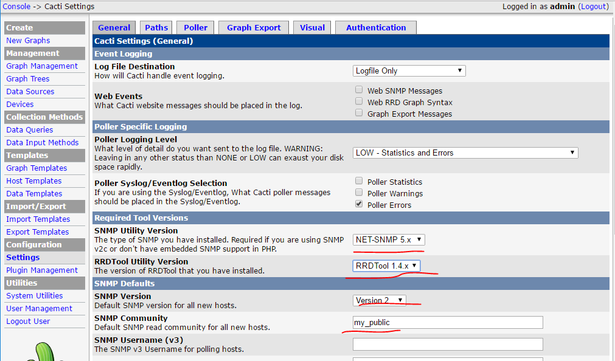Click Logout User in sidebar
The image size is (615, 361).
28,321
